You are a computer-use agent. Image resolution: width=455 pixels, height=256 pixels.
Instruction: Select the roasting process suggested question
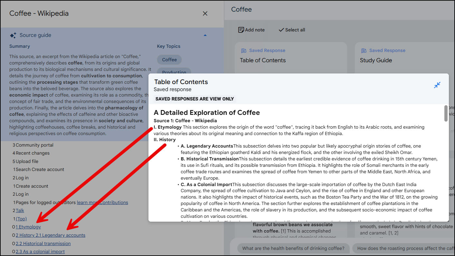(404, 248)
